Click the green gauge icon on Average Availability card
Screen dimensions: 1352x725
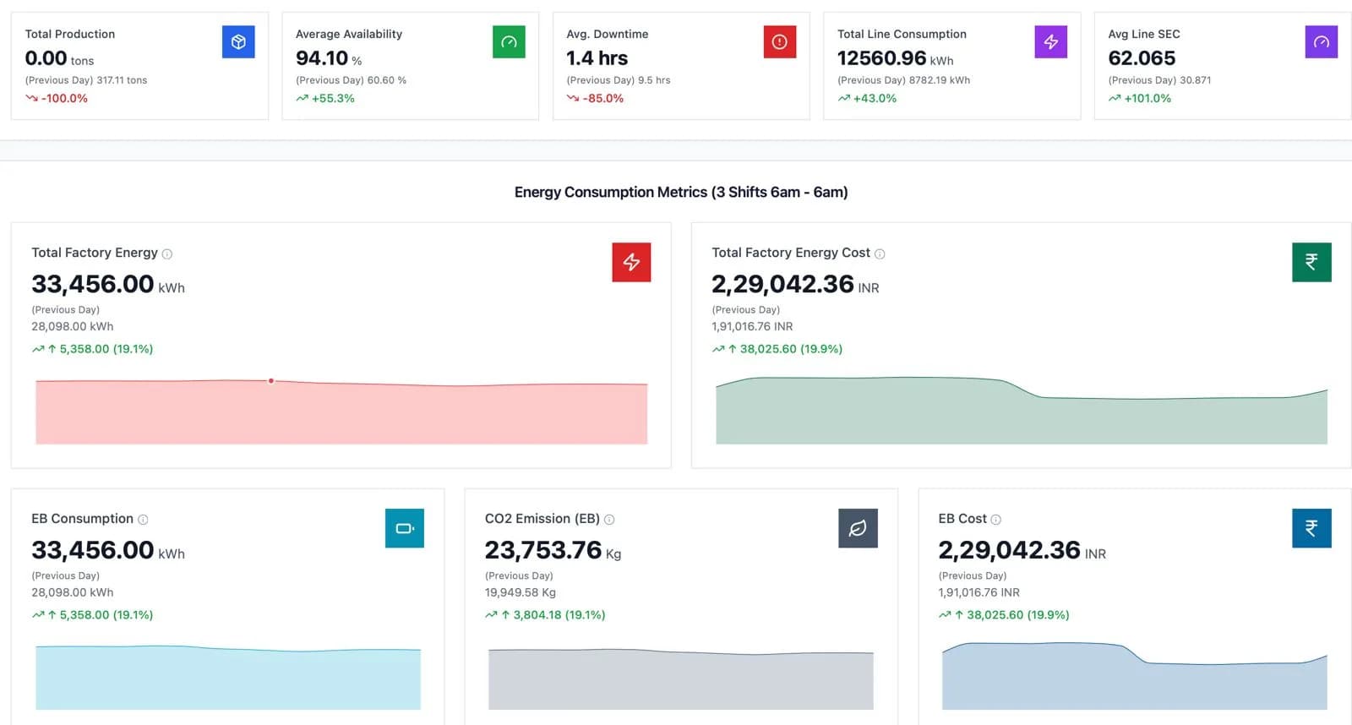[509, 41]
